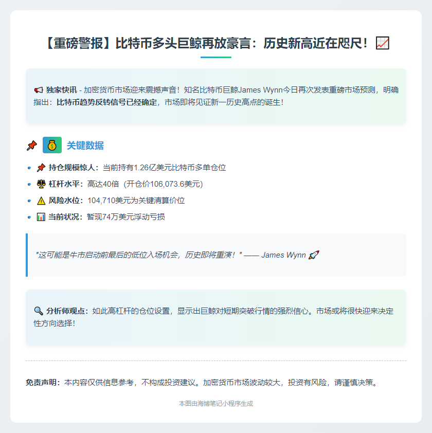Click the magnifying glass icon before 分析师观点
Viewport: 432px width, 433px height.
tap(39, 311)
